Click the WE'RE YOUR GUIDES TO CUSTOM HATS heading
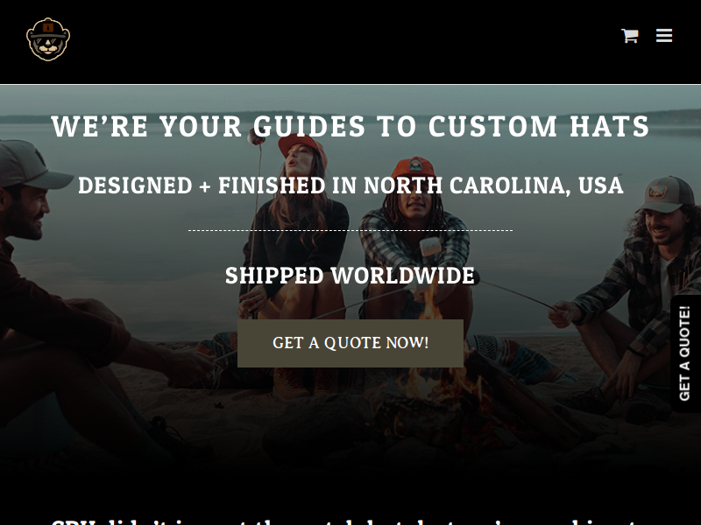Image resolution: width=701 pixels, height=525 pixels. (350, 126)
